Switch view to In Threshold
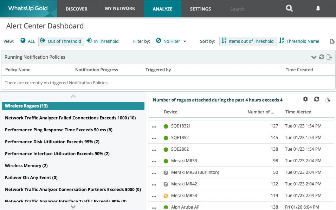Image resolution: width=336 pixels, height=210 pixels. pos(103,41)
